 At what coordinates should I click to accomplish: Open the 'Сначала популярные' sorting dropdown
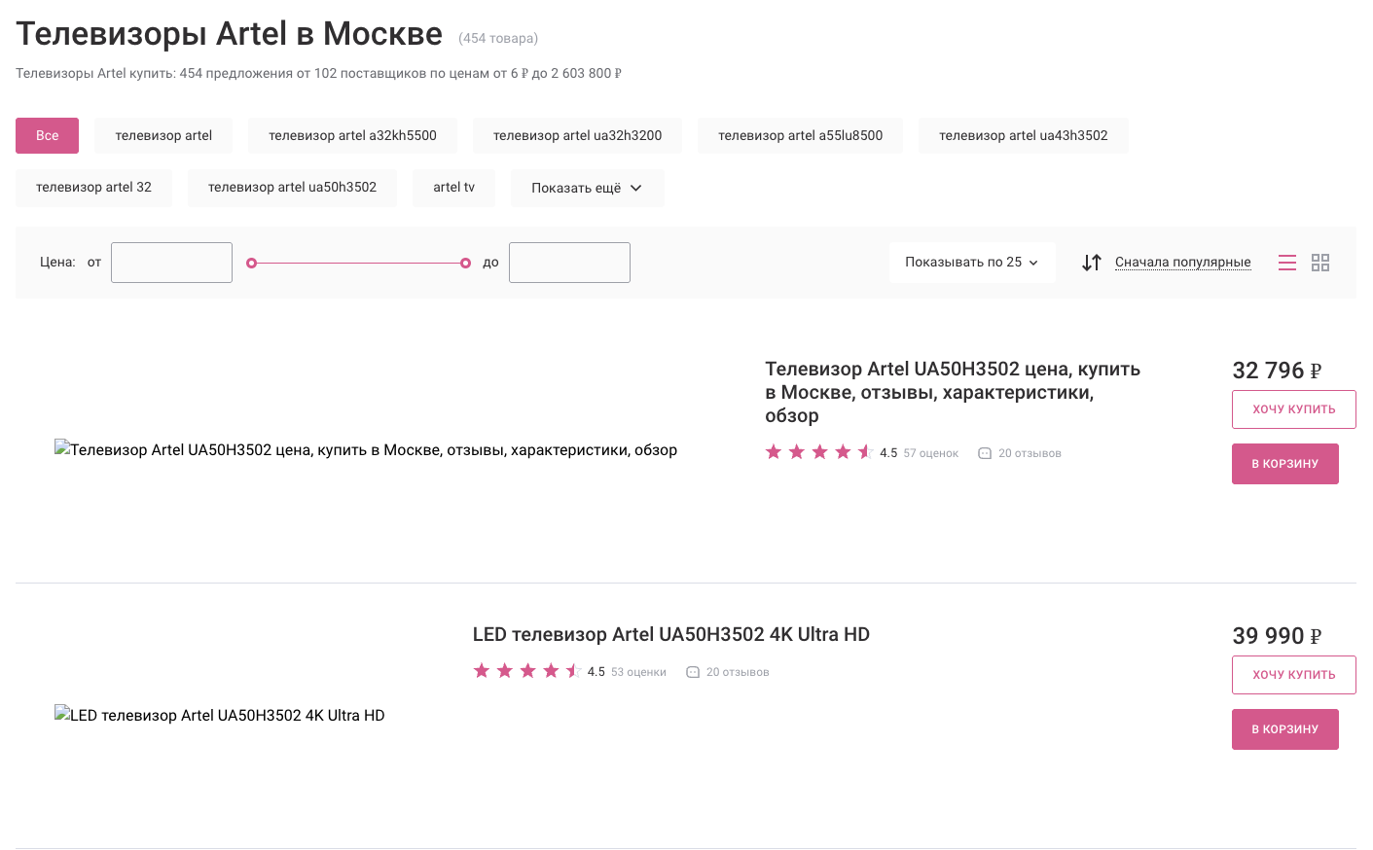(x=1182, y=263)
